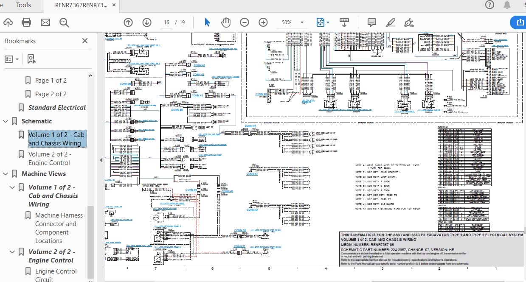The height and width of the screenshot is (282, 526).
Task: Send file by email envelope icon
Action: click(x=45, y=22)
